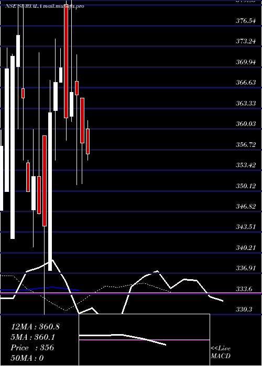Click the MACD inset chart panel
Screen dimensions: 262x366
(144, 340)
